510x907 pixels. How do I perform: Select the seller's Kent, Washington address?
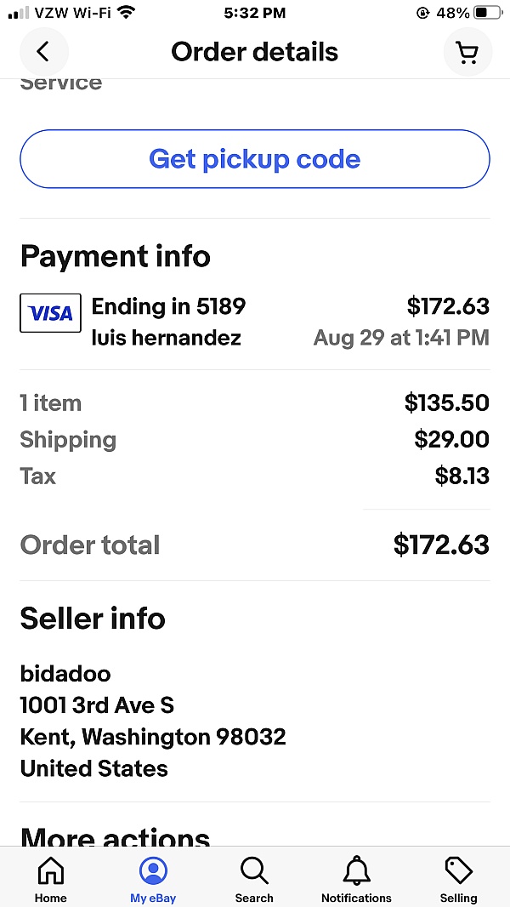pyautogui.click(x=153, y=737)
